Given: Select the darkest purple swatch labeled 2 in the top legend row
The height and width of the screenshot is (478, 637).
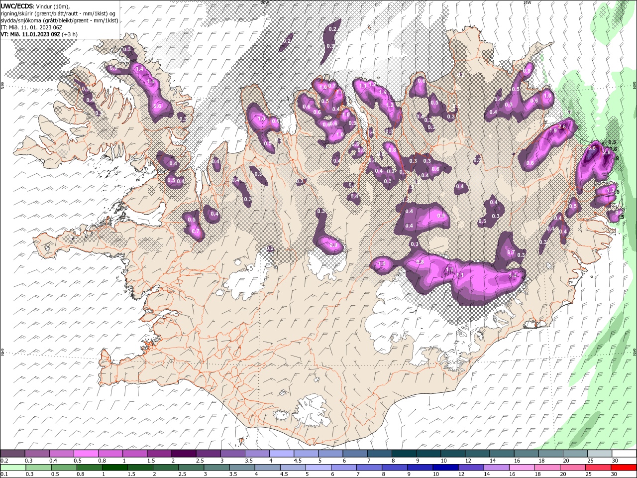Looking at the screenshot, I should pyautogui.click(x=184, y=453).
